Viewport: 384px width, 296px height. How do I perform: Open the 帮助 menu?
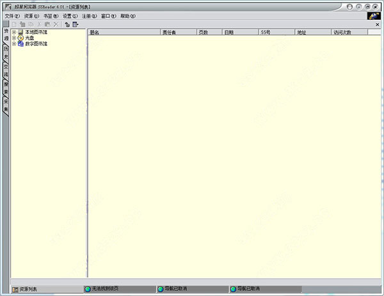tap(128, 16)
